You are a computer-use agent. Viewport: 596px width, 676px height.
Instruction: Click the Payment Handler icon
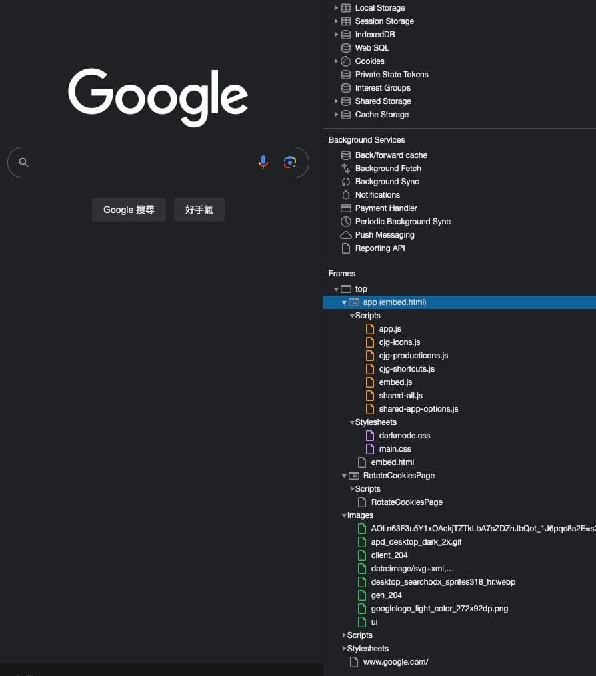point(345,208)
